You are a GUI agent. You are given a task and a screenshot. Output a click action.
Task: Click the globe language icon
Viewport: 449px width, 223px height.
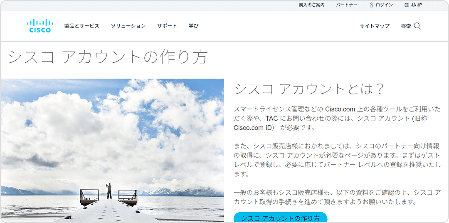point(407,5)
